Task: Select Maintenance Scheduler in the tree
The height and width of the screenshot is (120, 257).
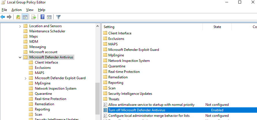Action: [47, 31]
